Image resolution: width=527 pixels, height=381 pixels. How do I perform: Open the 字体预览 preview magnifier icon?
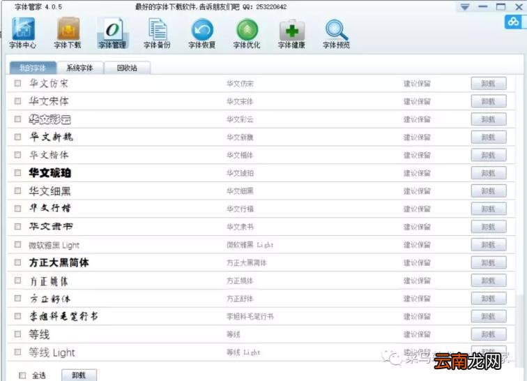point(336,33)
